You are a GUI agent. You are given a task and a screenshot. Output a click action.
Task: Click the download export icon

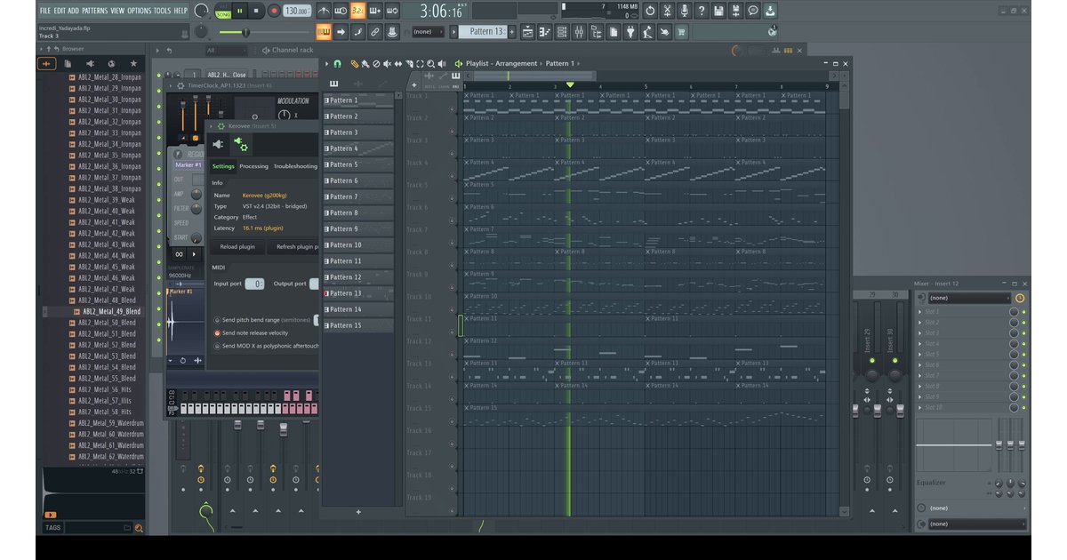coord(770,11)
